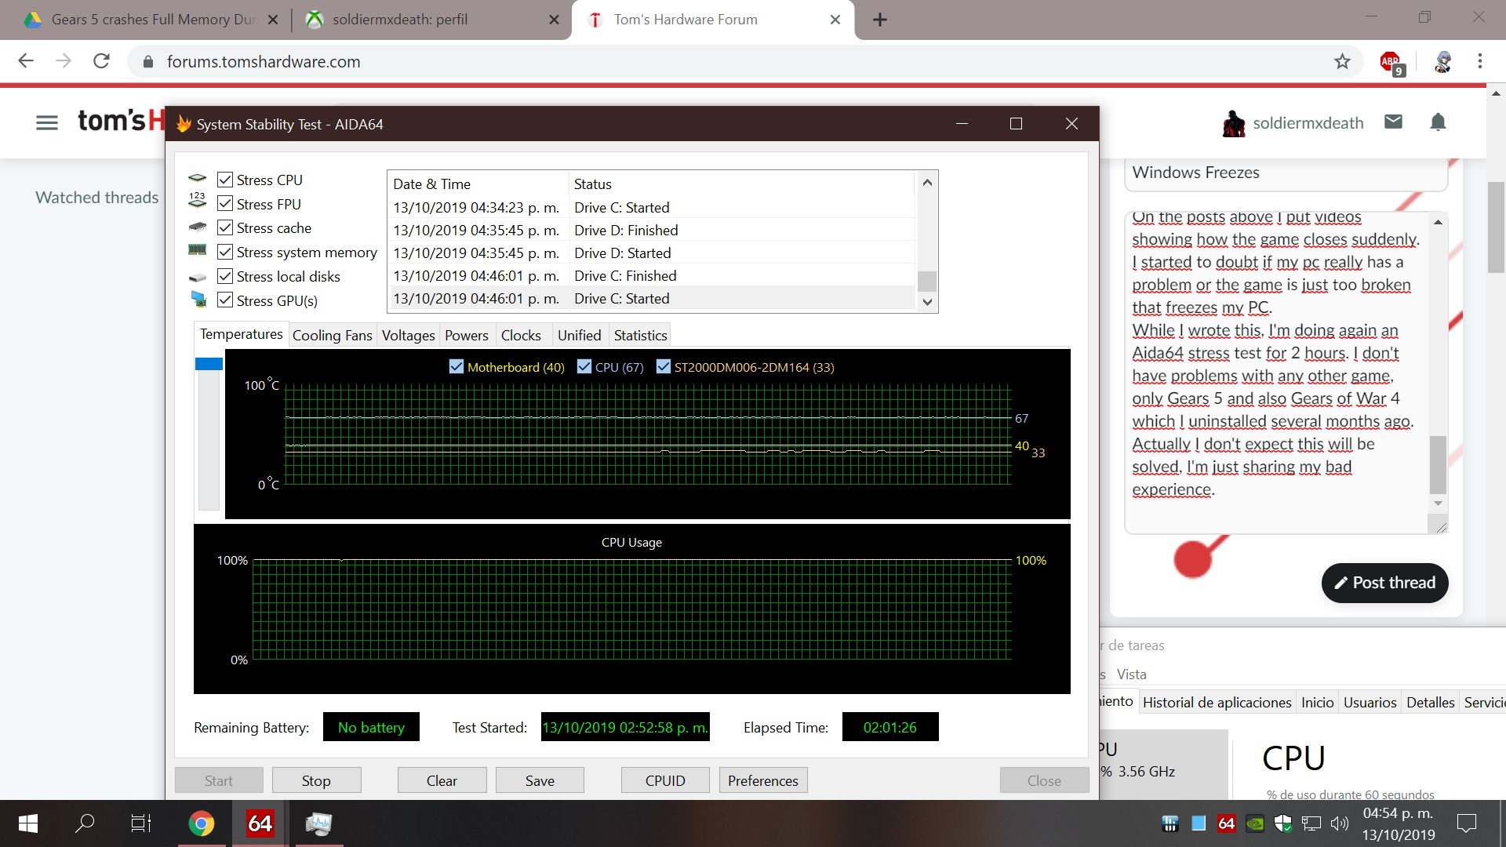Click the NVIDIA tray icon
Screen dimensions: 1506x847
(1255, 823)
